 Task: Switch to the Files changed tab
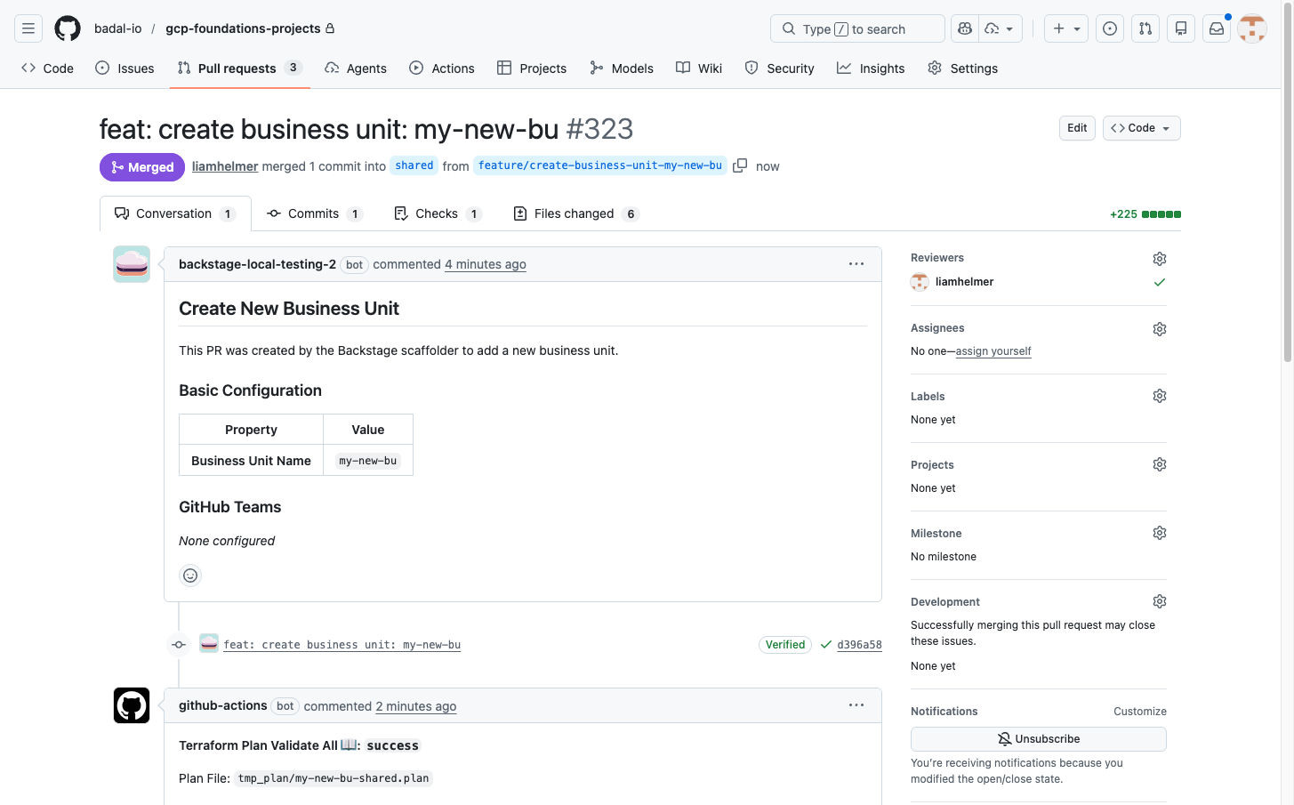coord(576,213)
